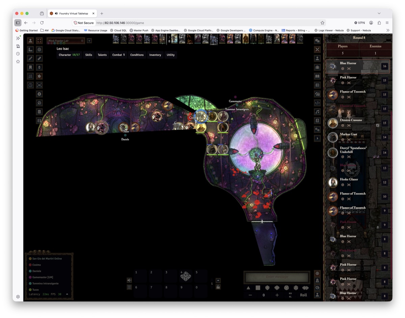Toggle the hotbar lock
405x318 pixels.
tap(218, 287)
